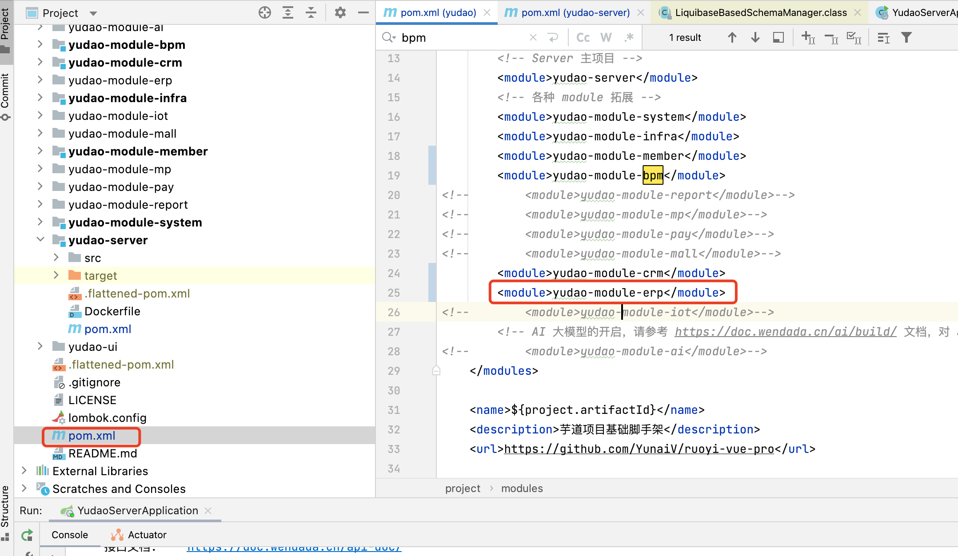Image resolution: width=958 pixels, height=556 pixels.
Task: Toggle whole Words W option
Action: tap(606, 38)
